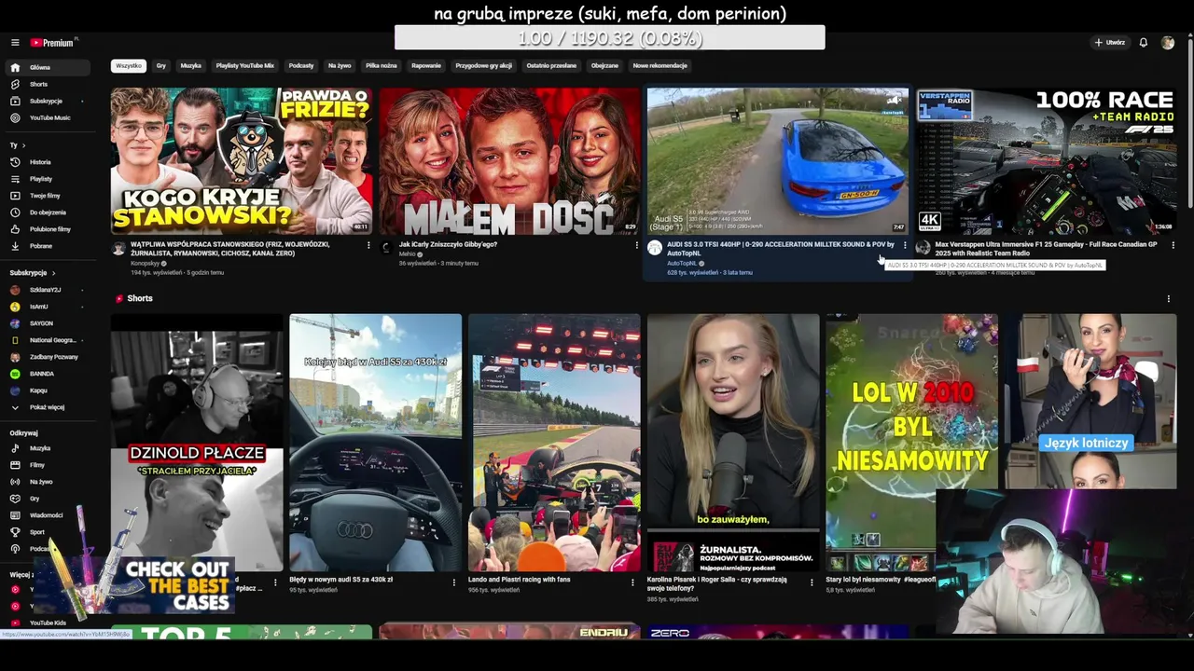Open SzklanaY2J subscription channel
This screenshot has height=671, width=1194.
45,290
